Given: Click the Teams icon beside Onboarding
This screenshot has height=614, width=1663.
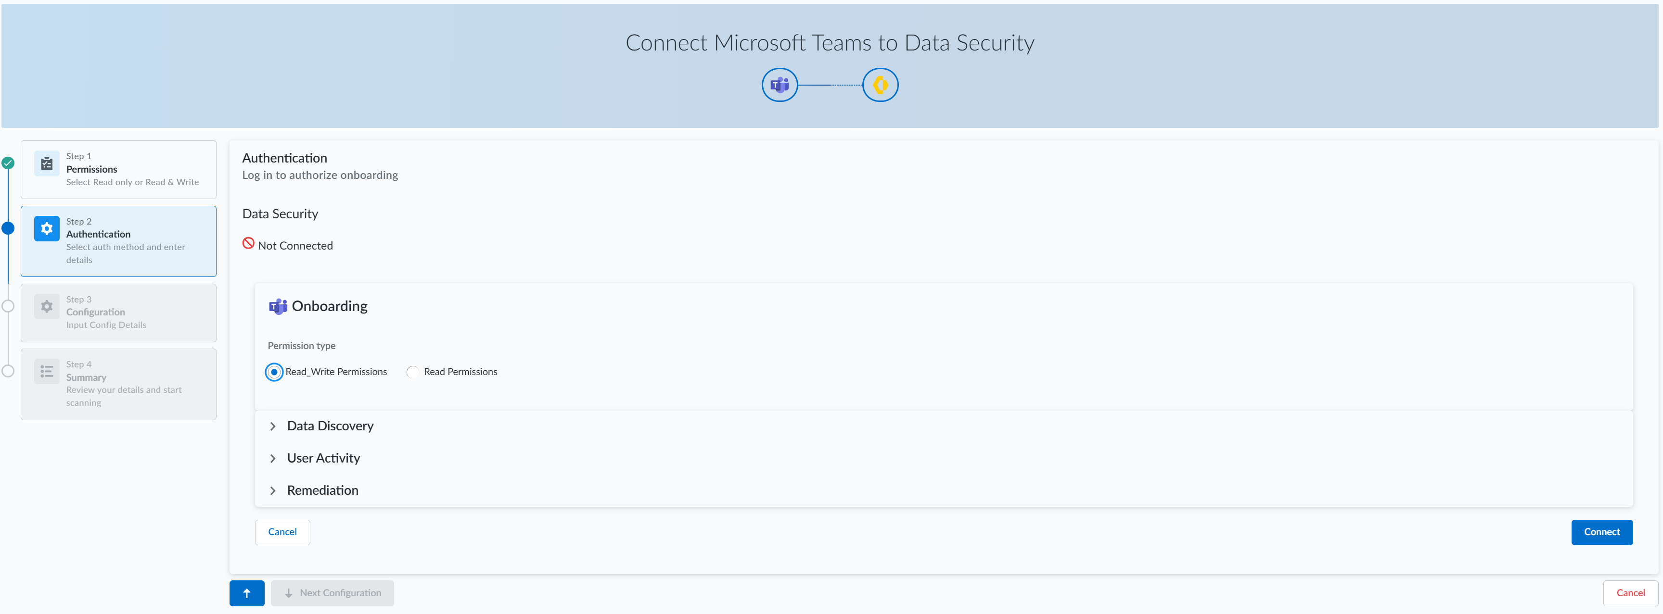Looking at the screenshot, I should [278, 306].
